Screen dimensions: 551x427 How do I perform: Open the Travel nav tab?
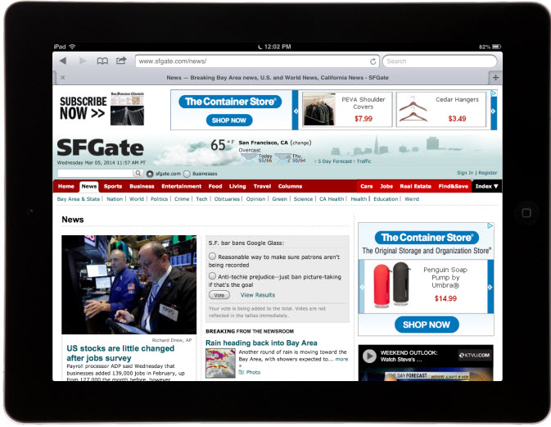point(262,186)
